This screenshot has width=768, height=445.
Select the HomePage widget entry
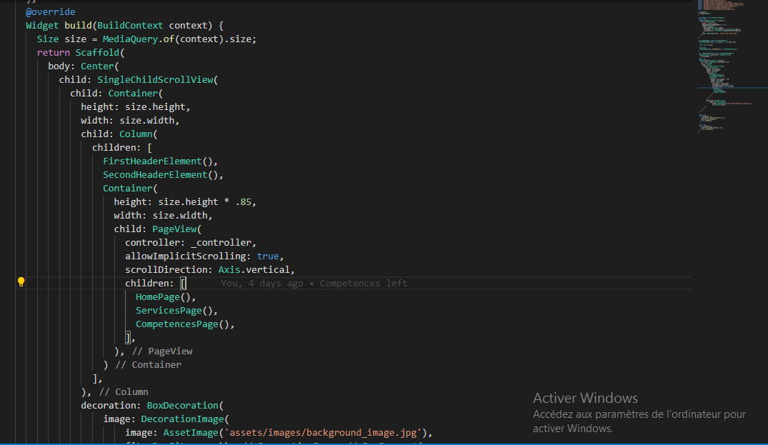(157, 296)
